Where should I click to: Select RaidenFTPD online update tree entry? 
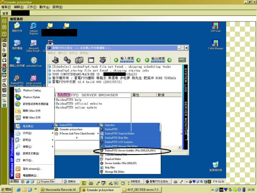tap(76, 108)
